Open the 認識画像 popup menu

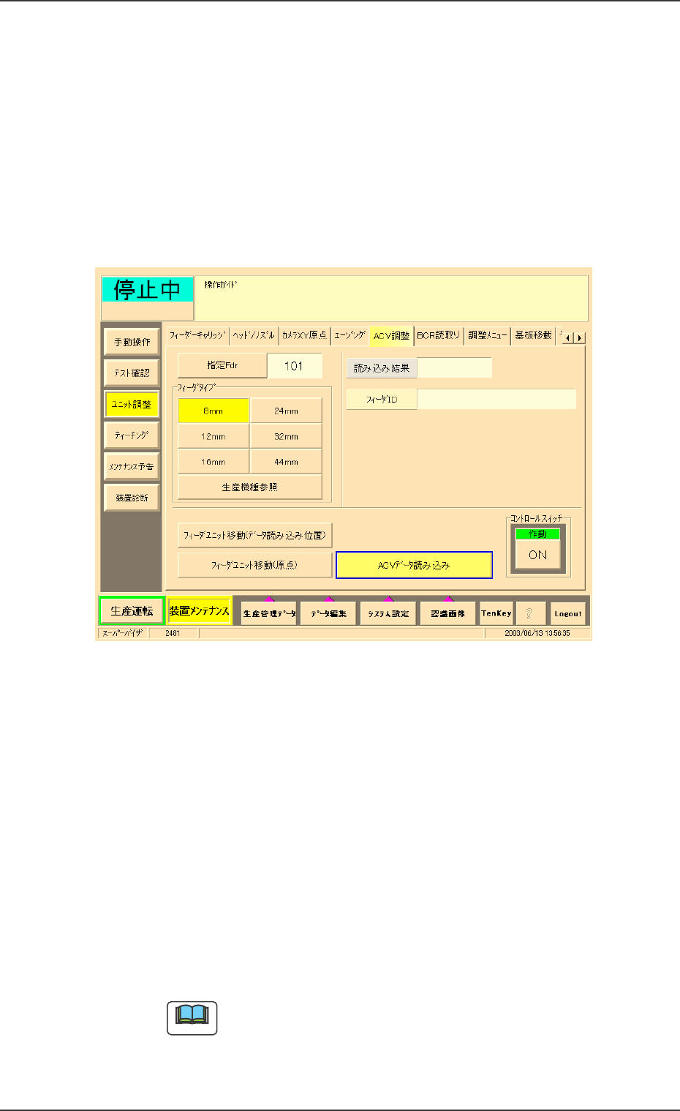point(448,613)
